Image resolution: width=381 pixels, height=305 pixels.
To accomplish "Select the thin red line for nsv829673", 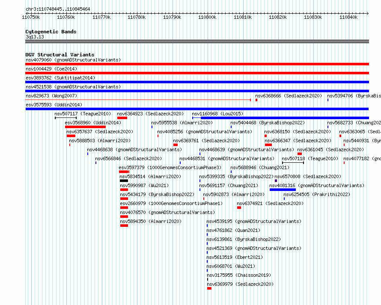I will coord(138,100).
